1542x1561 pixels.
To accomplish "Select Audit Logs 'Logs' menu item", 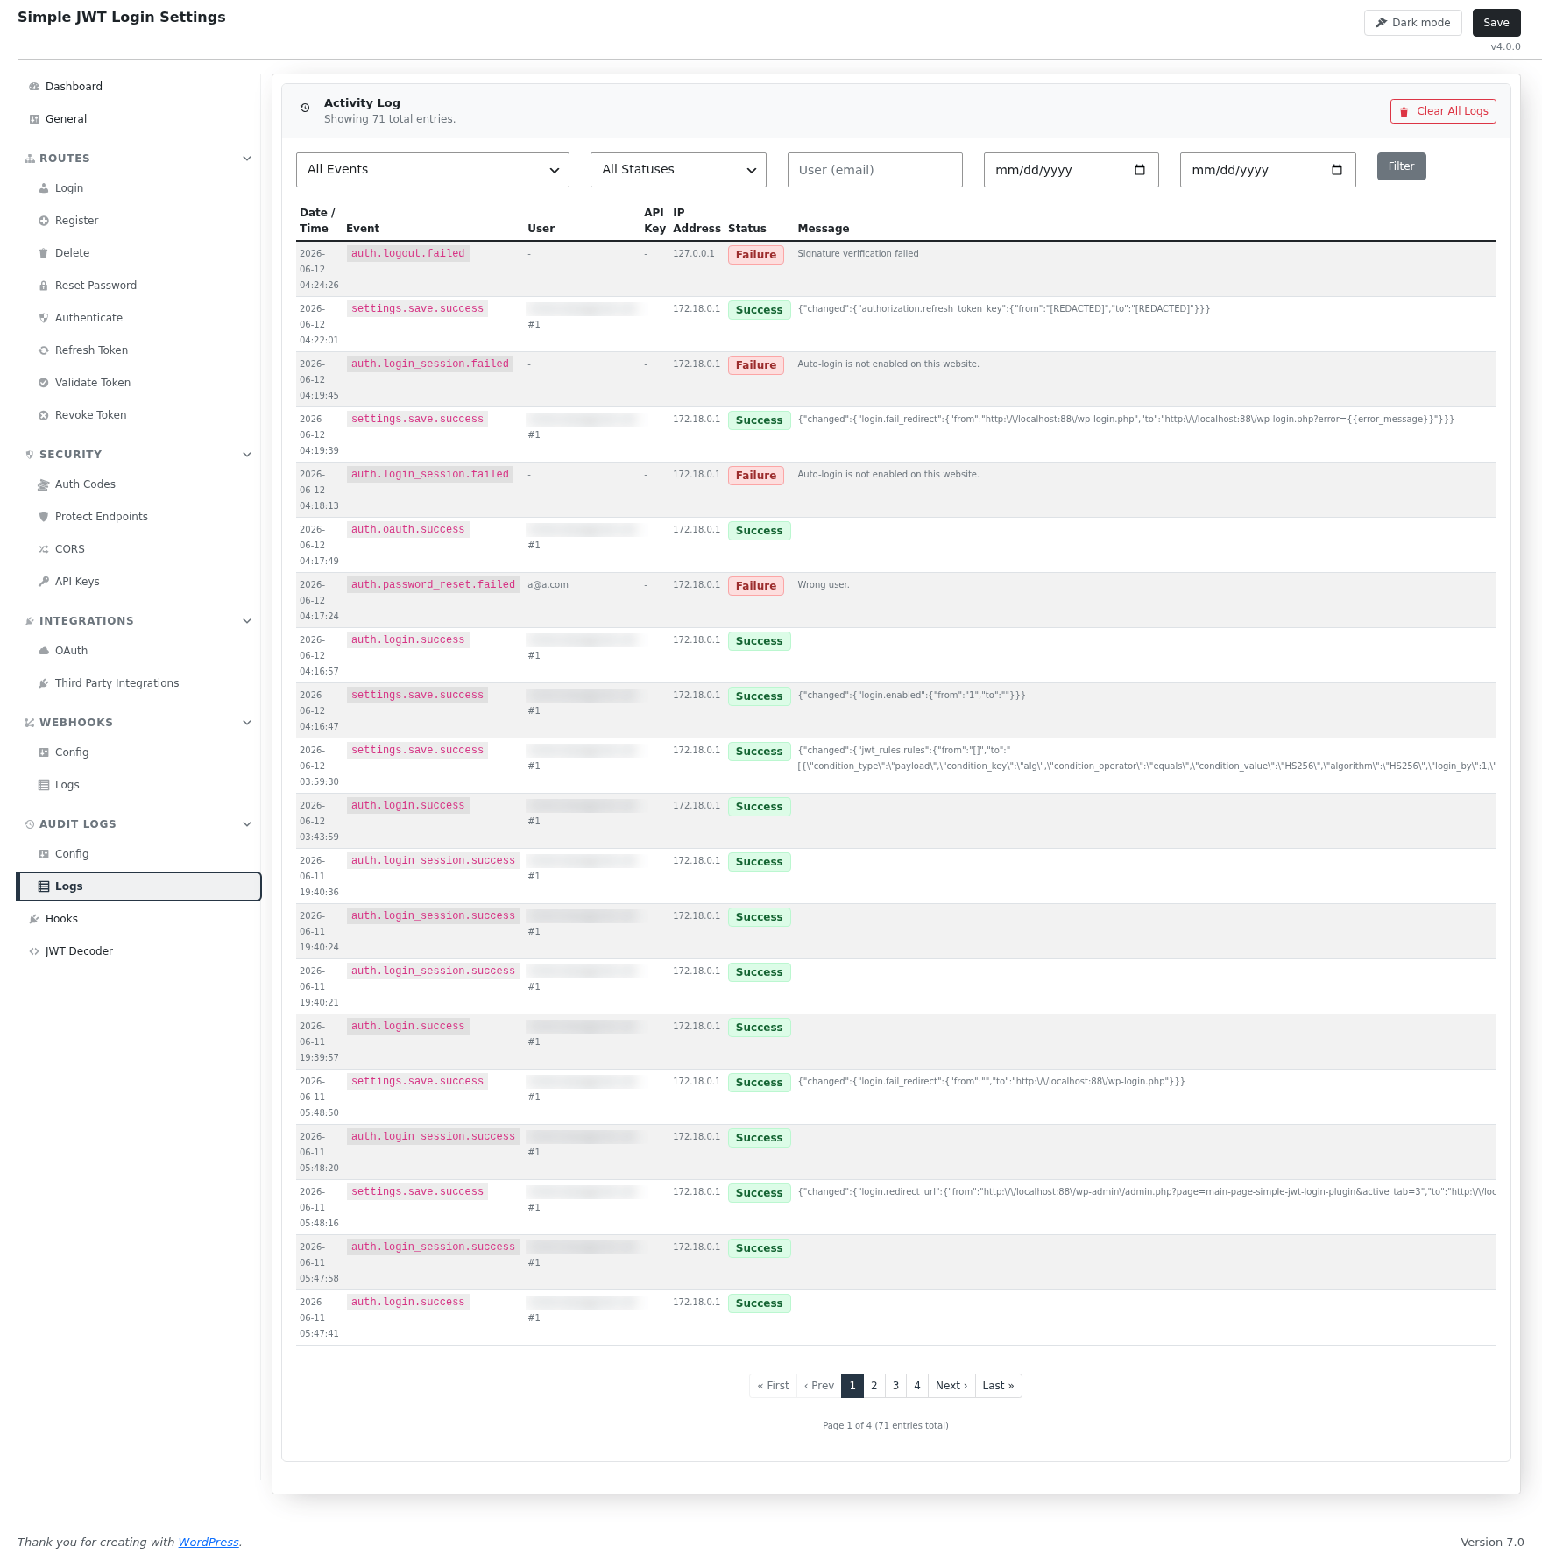I will (x=139, y=886).
